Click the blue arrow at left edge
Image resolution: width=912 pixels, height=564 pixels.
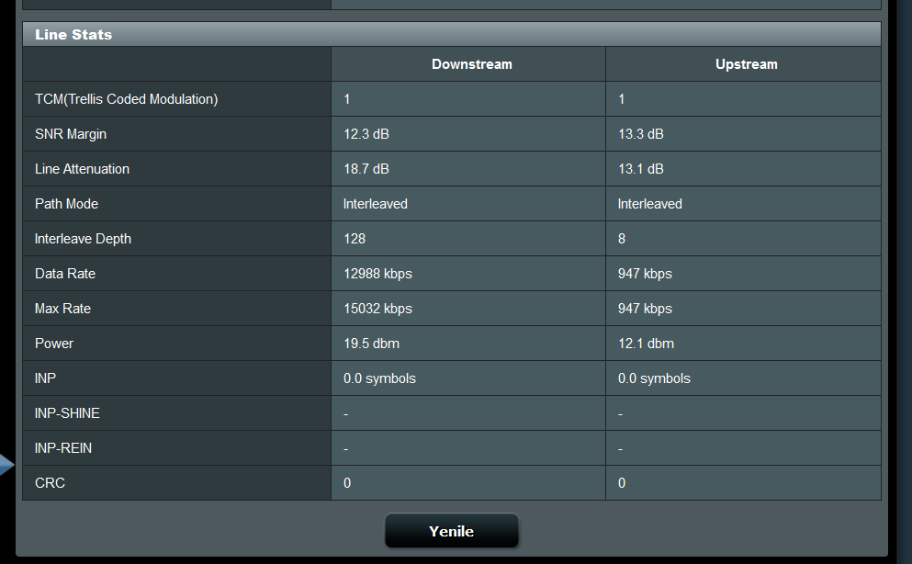6,465
